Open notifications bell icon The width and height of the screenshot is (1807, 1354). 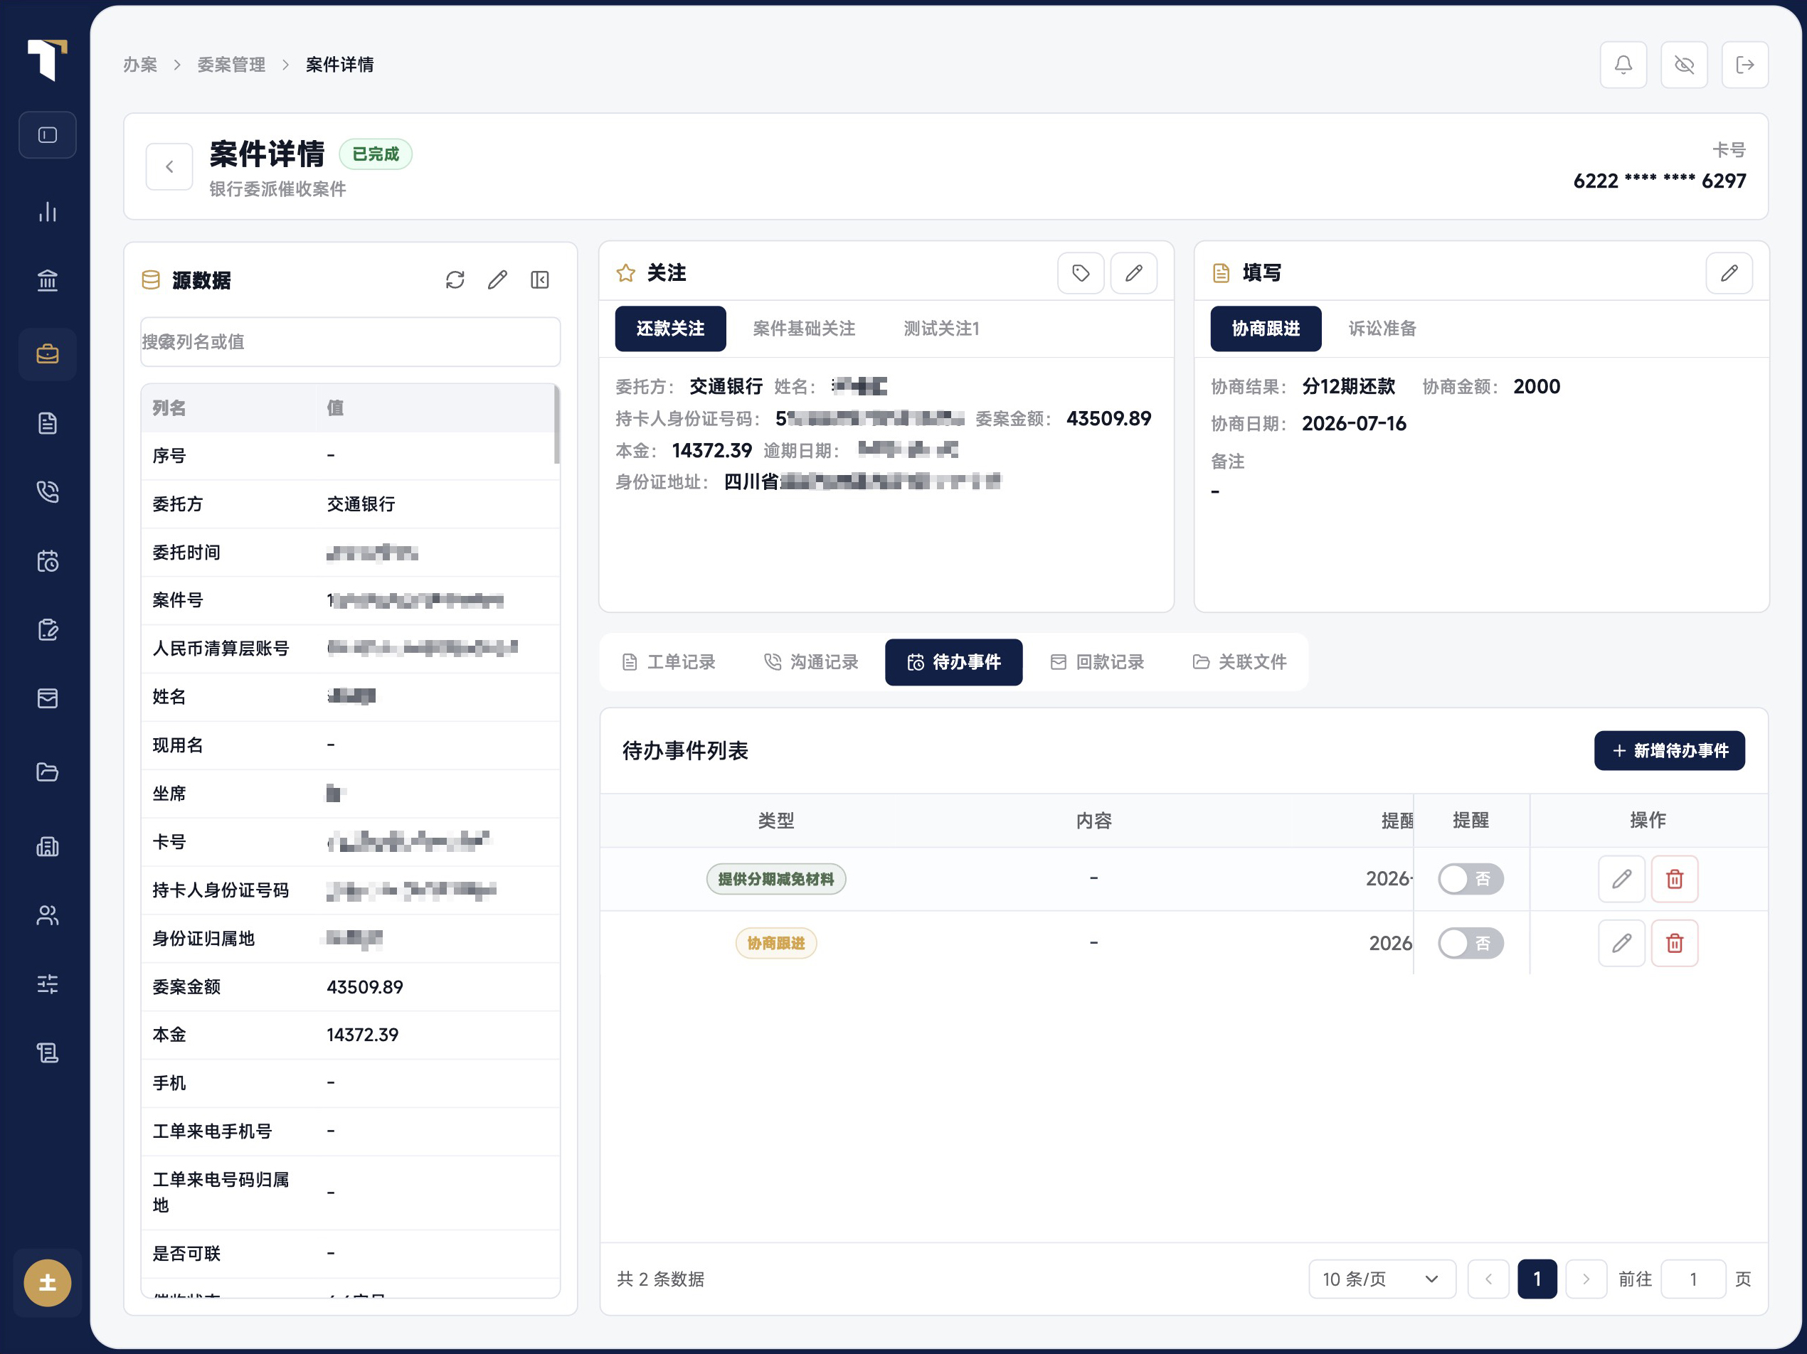point(1623,65)
